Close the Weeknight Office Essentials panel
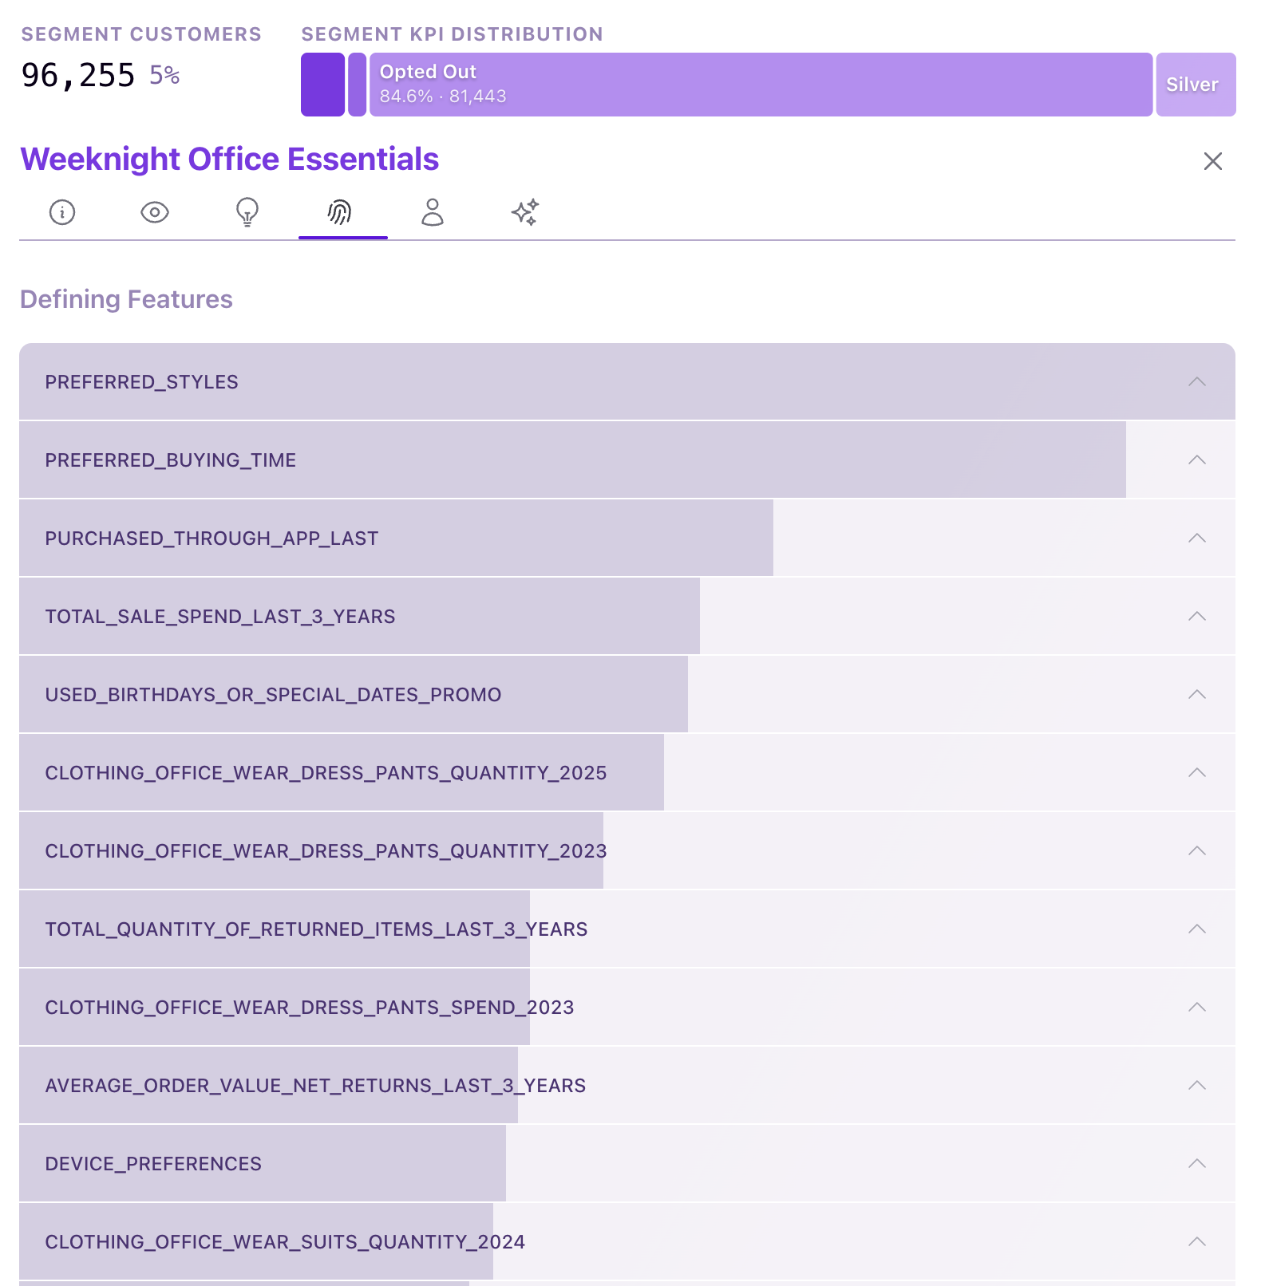 coord(1213,161)
